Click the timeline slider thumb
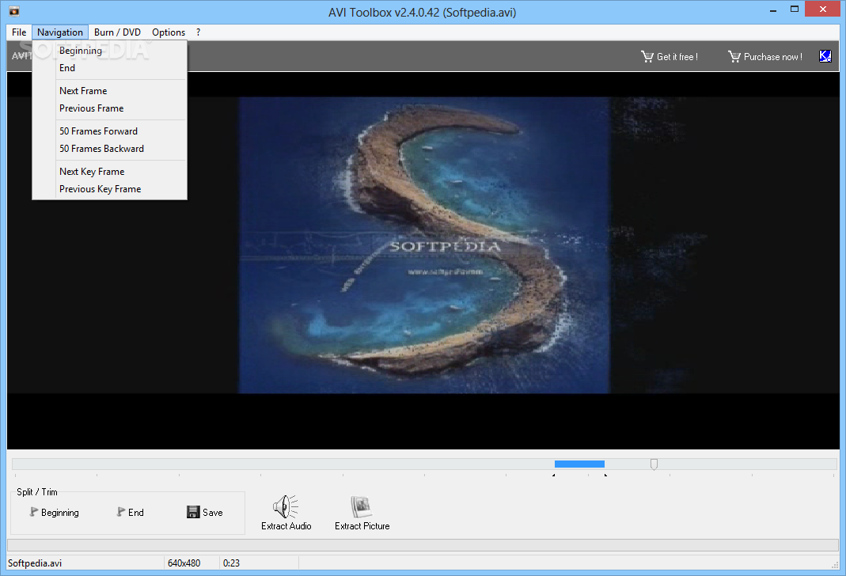 654,464
